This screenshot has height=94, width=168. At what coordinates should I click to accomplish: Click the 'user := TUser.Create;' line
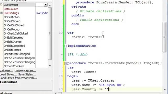click(x=93, y=81)
